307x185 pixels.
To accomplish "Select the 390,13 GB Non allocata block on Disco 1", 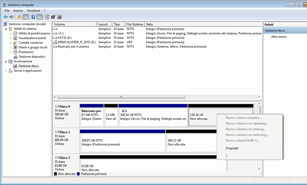I will (191, 141).
